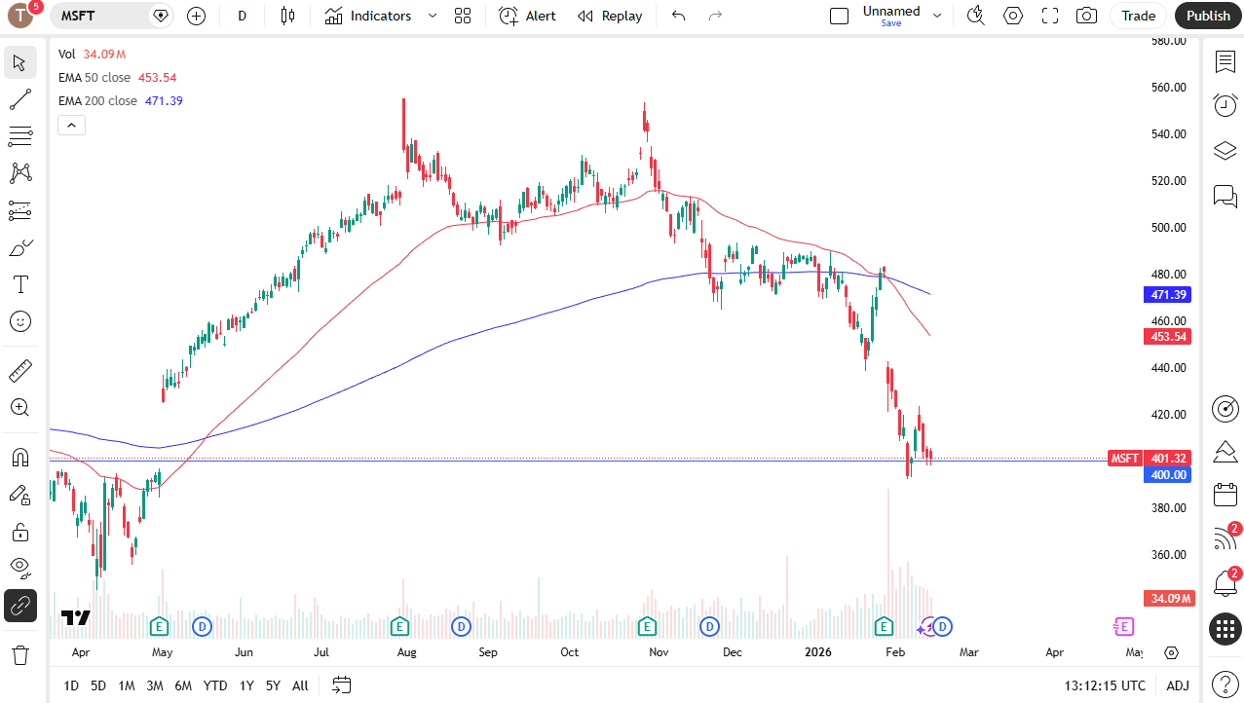Remove drawings with the trash icon

coord(20,654)
